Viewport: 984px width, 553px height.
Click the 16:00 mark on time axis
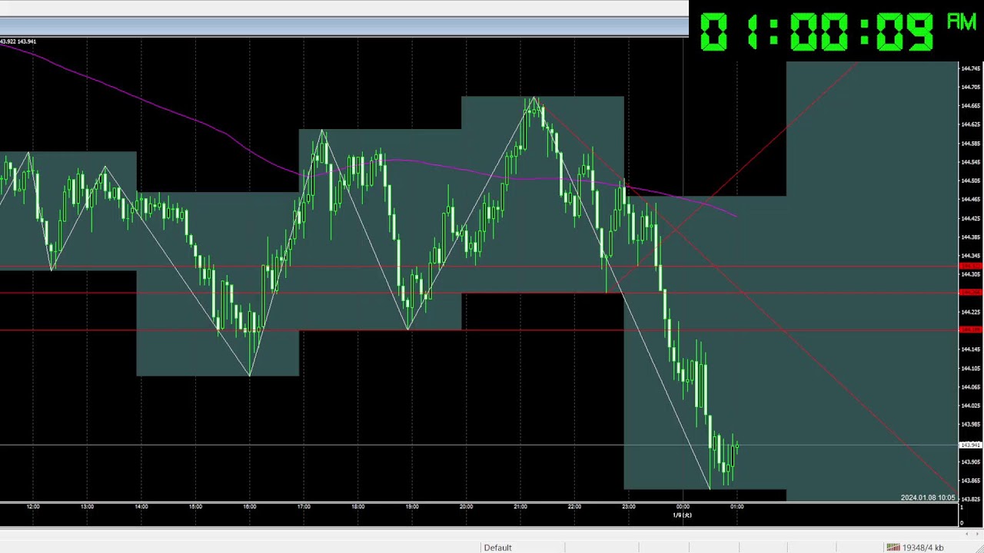[x=250, y=507]
